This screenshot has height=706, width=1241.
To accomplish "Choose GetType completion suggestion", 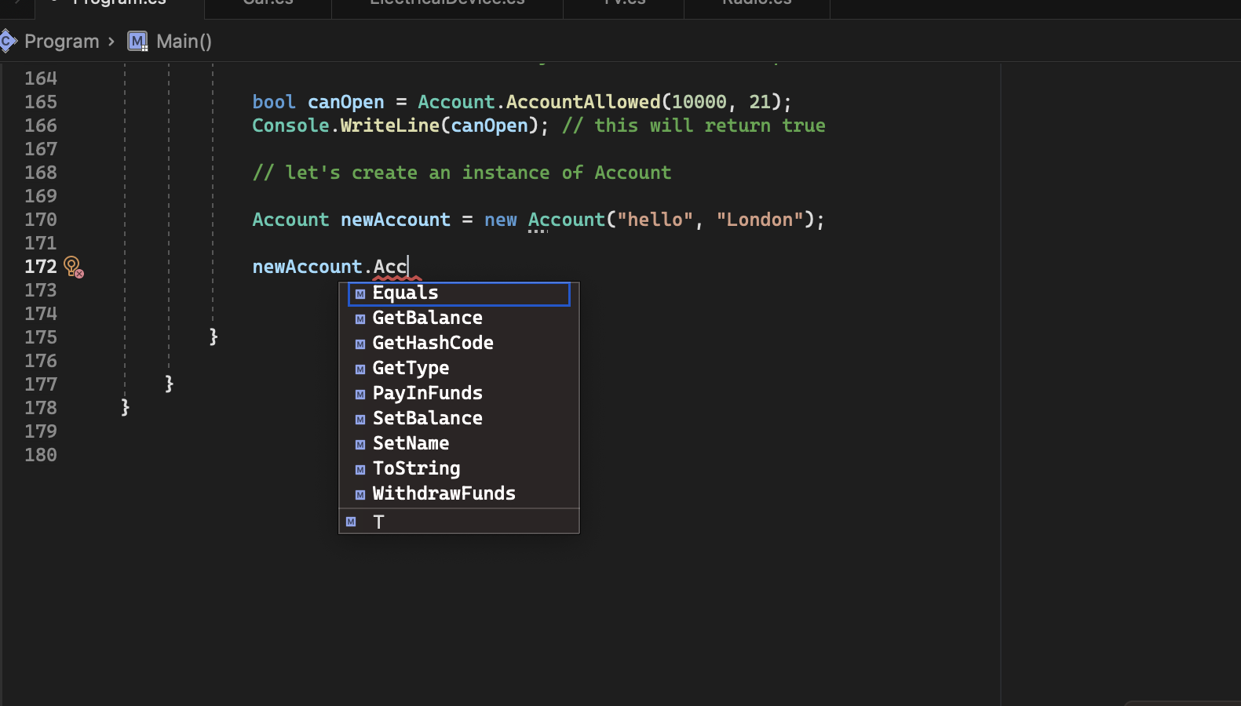I will pyautogui.click(x=459, y=369).
